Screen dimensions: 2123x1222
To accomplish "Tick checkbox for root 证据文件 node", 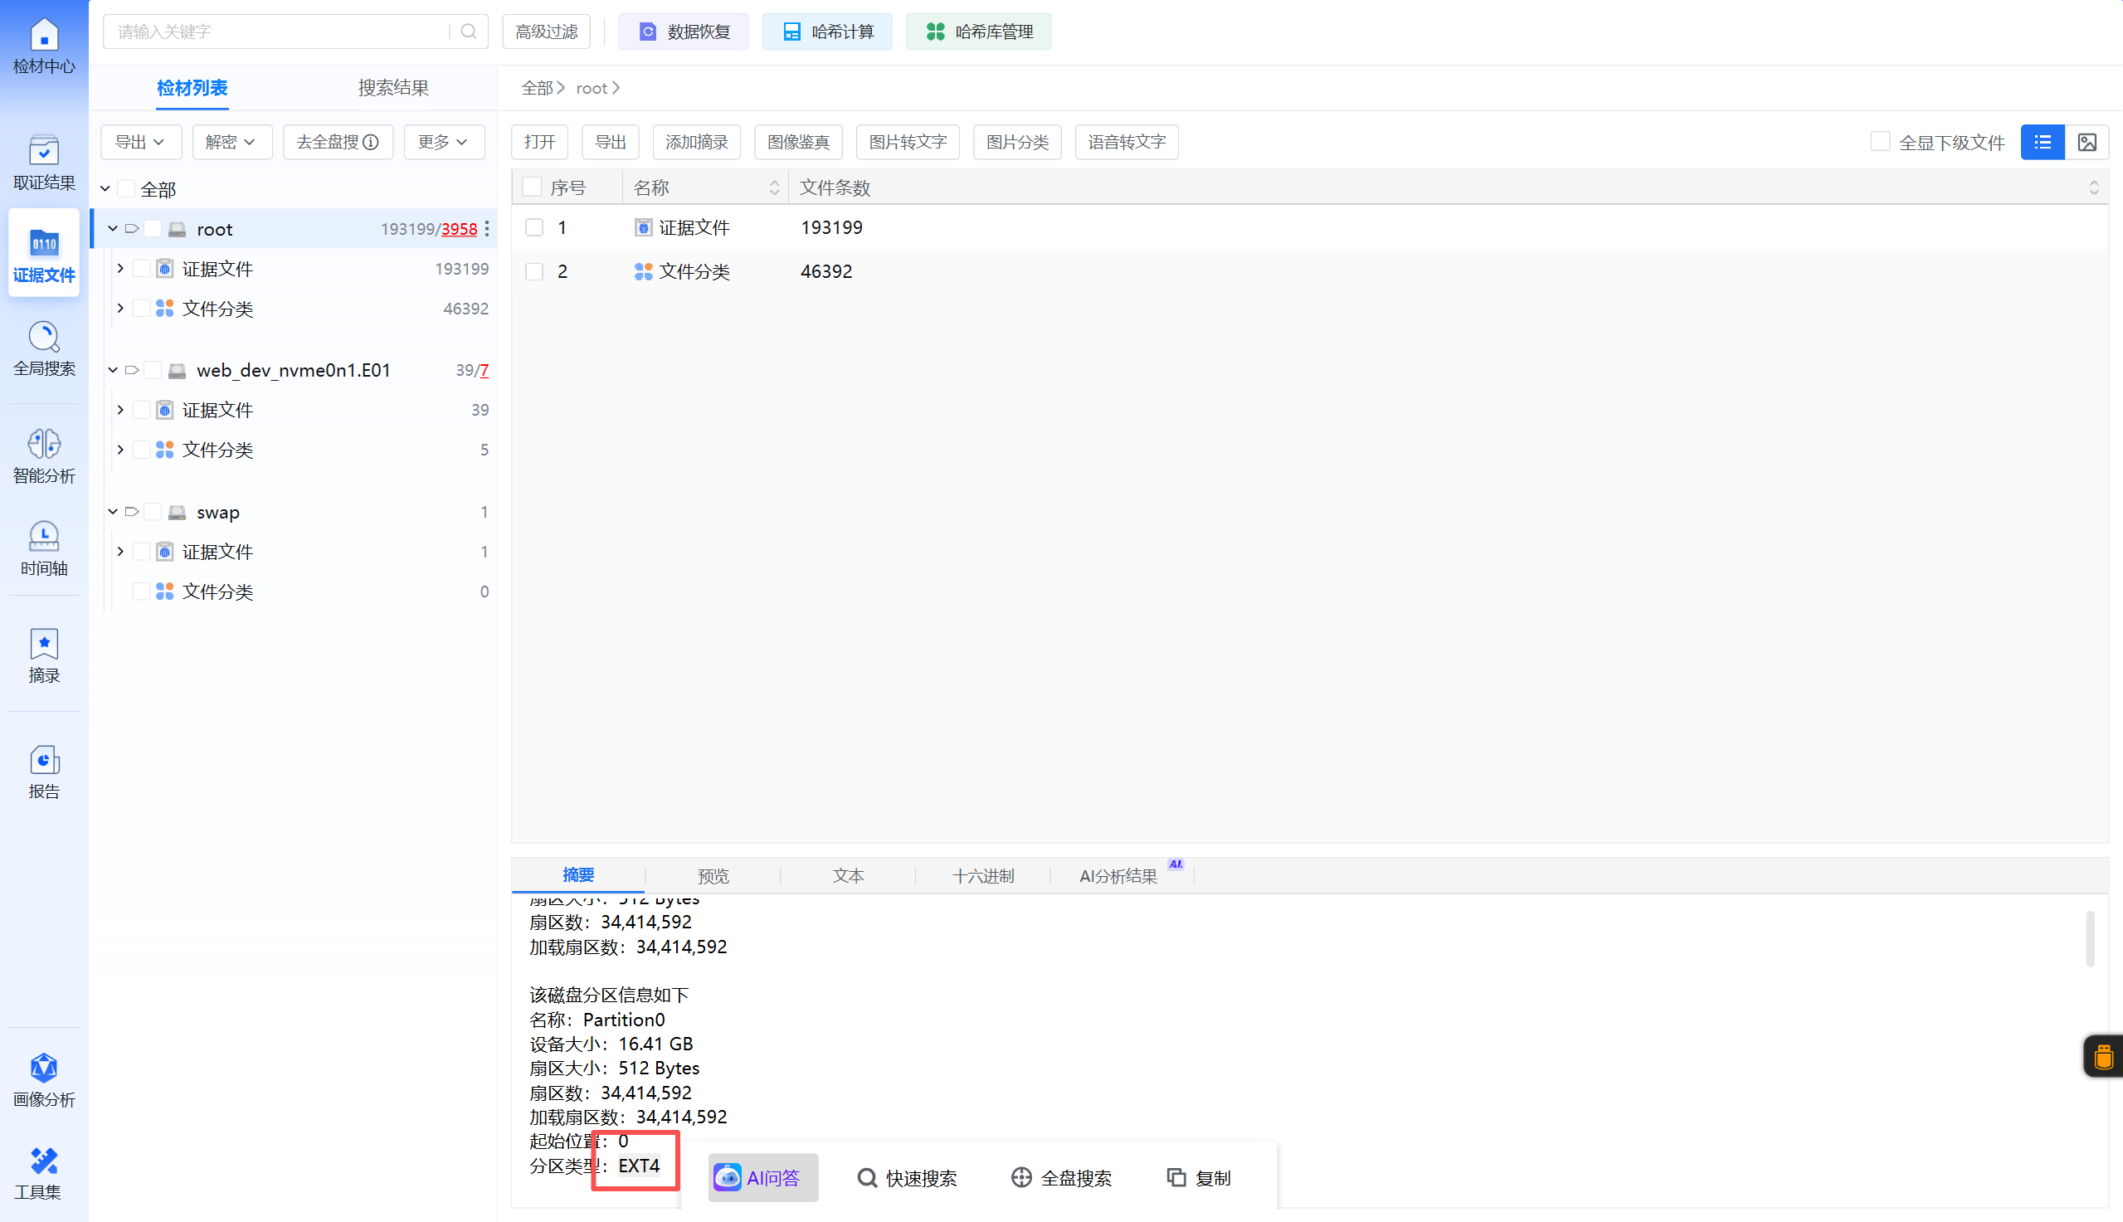I will click(142, 269).
